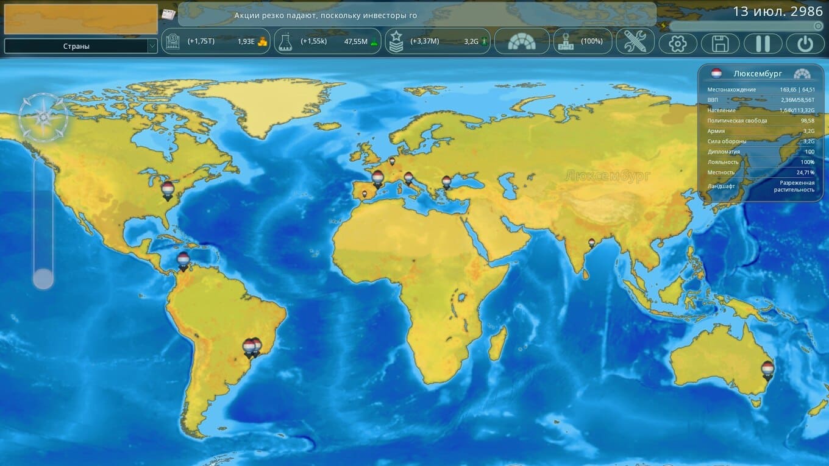Open the gear settings menu
This screenshot has width=829, height=466.
tap(677, 44)
